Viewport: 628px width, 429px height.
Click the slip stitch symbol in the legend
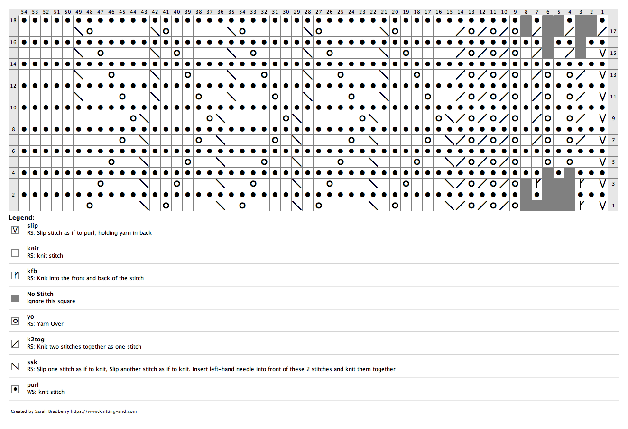15,230
